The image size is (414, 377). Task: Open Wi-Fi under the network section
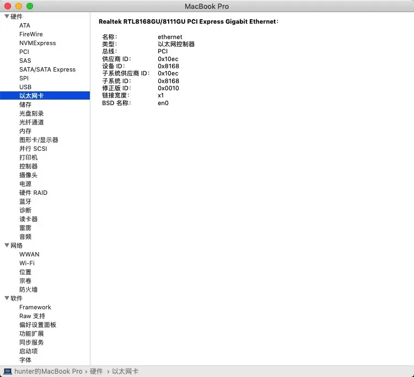click(27, 263)
